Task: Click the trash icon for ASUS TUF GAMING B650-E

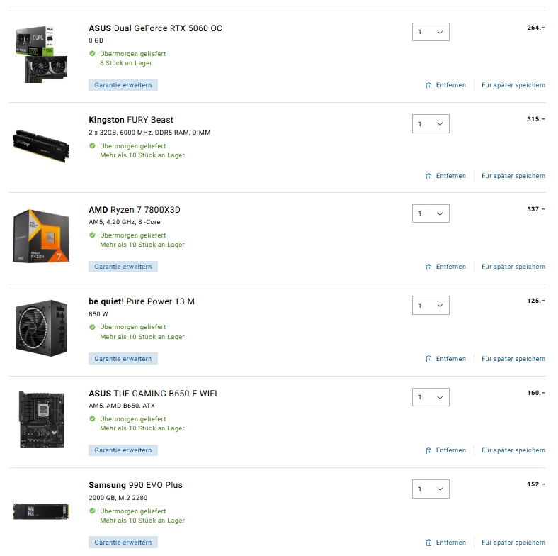Action: (x=428, y=450)
